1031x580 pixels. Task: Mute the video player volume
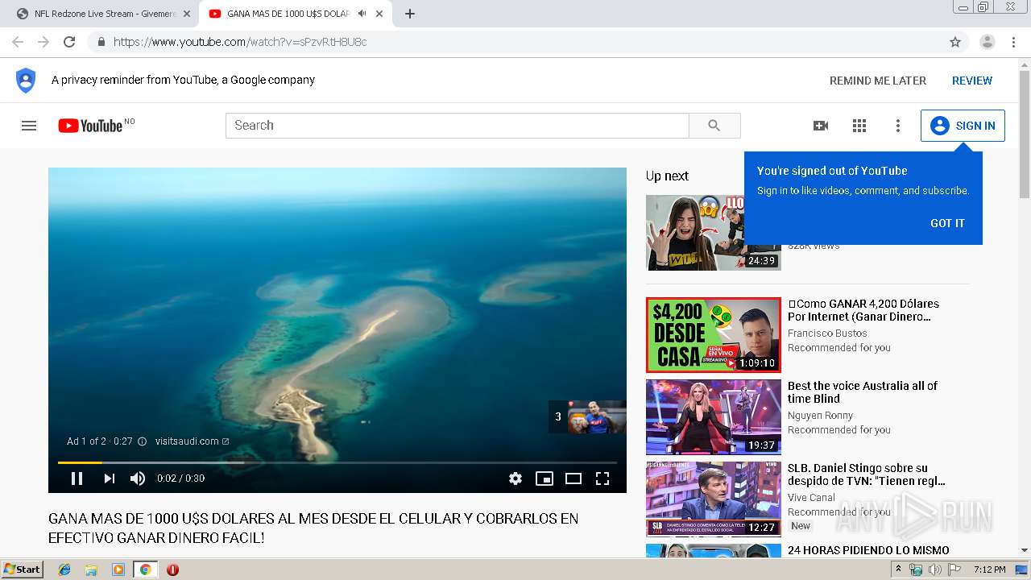(138, 478)
